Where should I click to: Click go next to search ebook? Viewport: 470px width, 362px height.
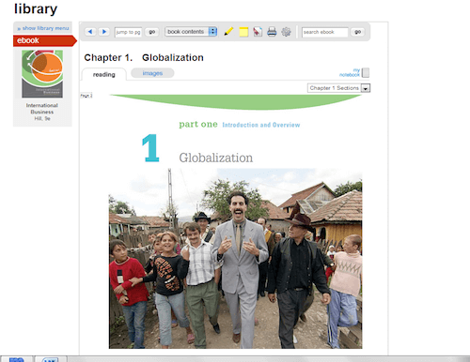click(357, 32)
